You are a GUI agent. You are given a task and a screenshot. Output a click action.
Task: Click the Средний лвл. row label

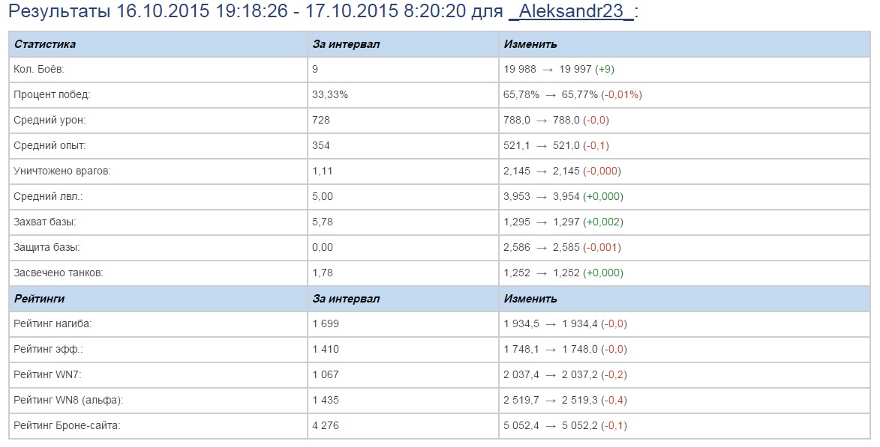coord(48,196)
